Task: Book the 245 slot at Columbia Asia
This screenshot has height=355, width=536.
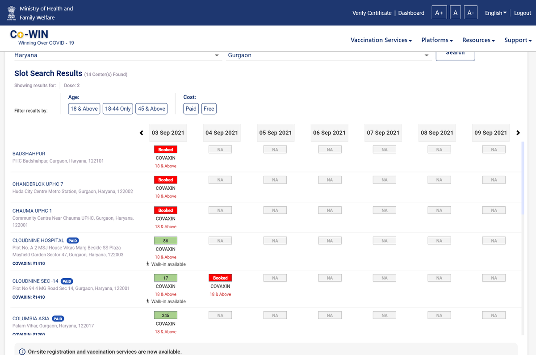Action: point(166,315)
